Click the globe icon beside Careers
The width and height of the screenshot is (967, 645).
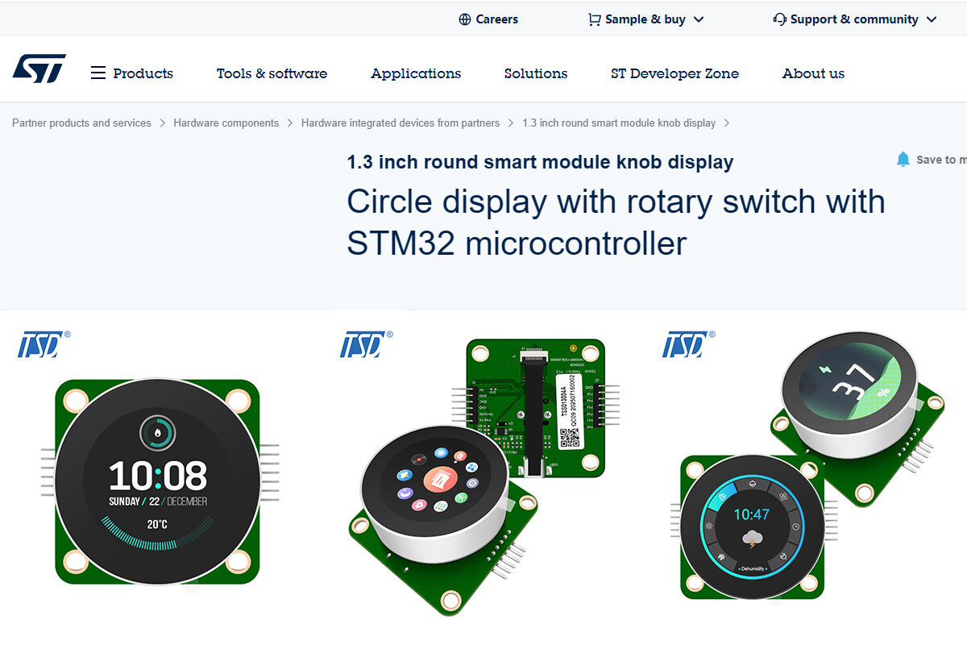coord(464,19)
